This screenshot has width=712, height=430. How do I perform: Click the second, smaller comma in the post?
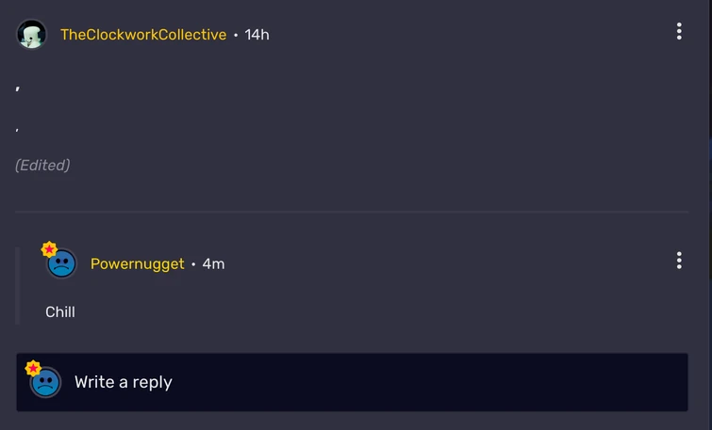coord(17,130)
